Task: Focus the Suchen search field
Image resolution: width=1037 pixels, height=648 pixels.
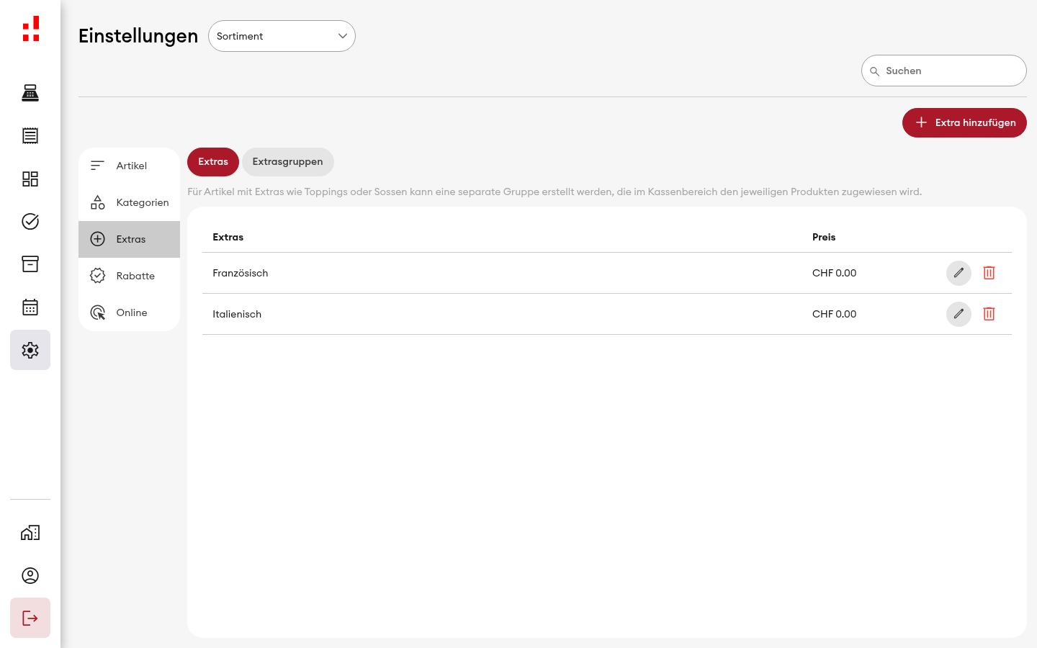Action: coord(944,71)
